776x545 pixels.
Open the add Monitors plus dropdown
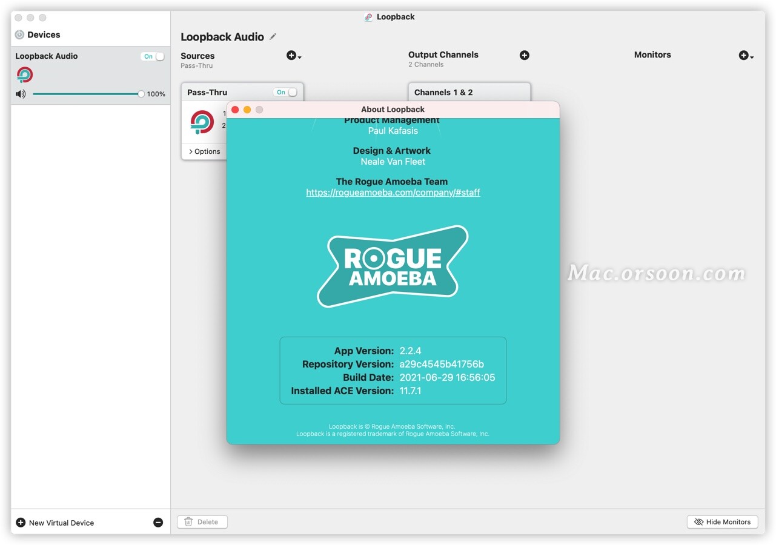tap(746, 56)
